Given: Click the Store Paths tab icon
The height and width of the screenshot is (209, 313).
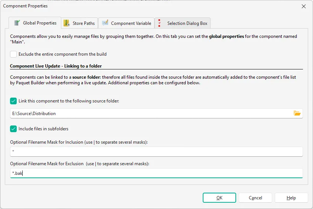Looking at the screenshot, I should (67, 23).
